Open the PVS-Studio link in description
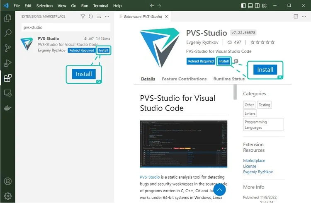 pos(150,177)
